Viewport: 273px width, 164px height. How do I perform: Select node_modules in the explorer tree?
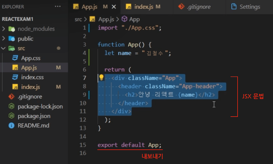point(36,29)
